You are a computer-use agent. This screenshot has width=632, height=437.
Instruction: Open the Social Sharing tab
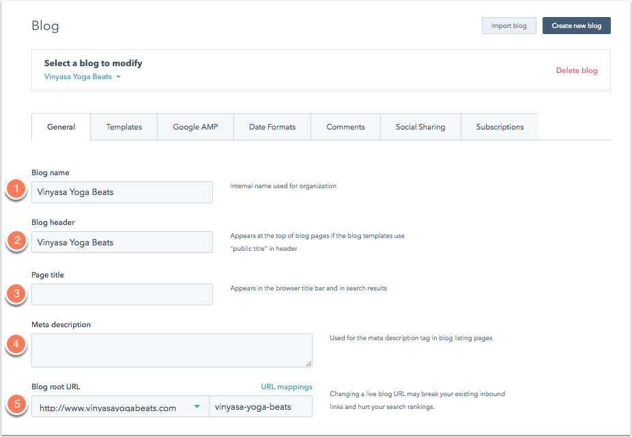click(x=420, y=127)
